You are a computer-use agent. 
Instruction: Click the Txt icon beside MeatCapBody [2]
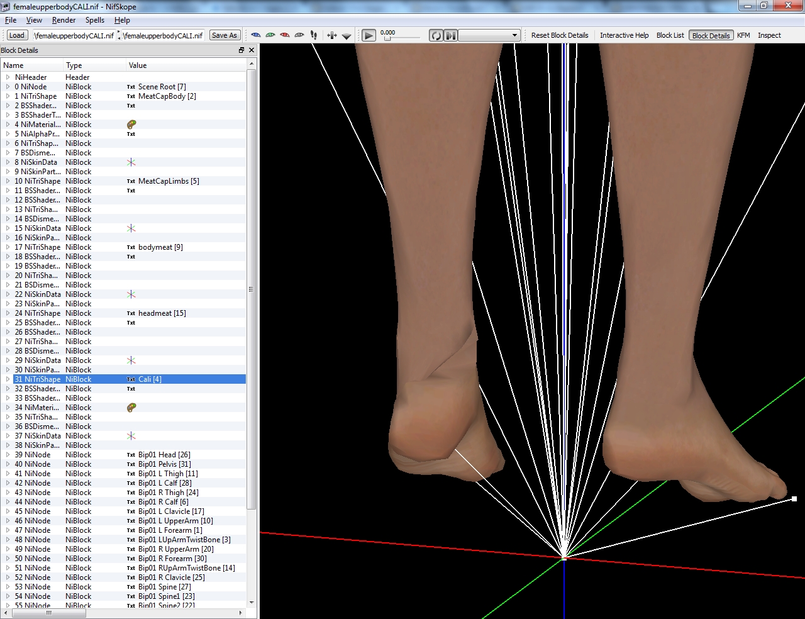pyautogui.click(x=131, y=96)
